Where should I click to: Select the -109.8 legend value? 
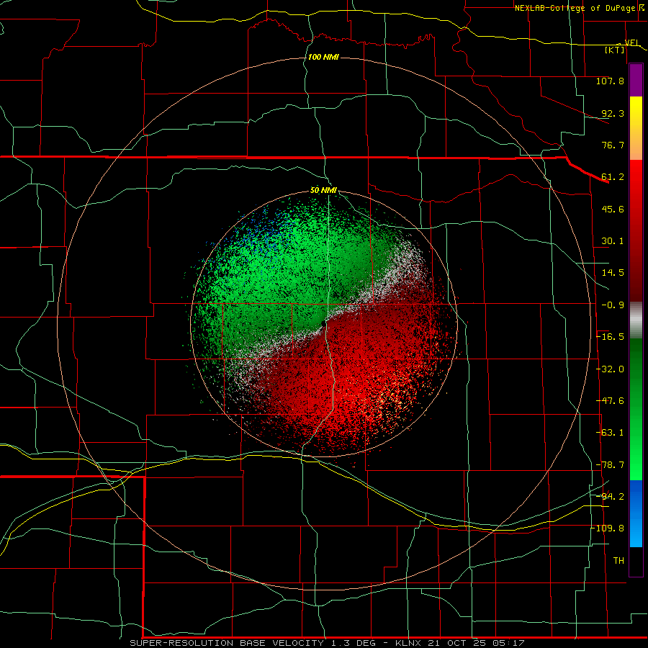pyautogui.click(x=608, y=528)
